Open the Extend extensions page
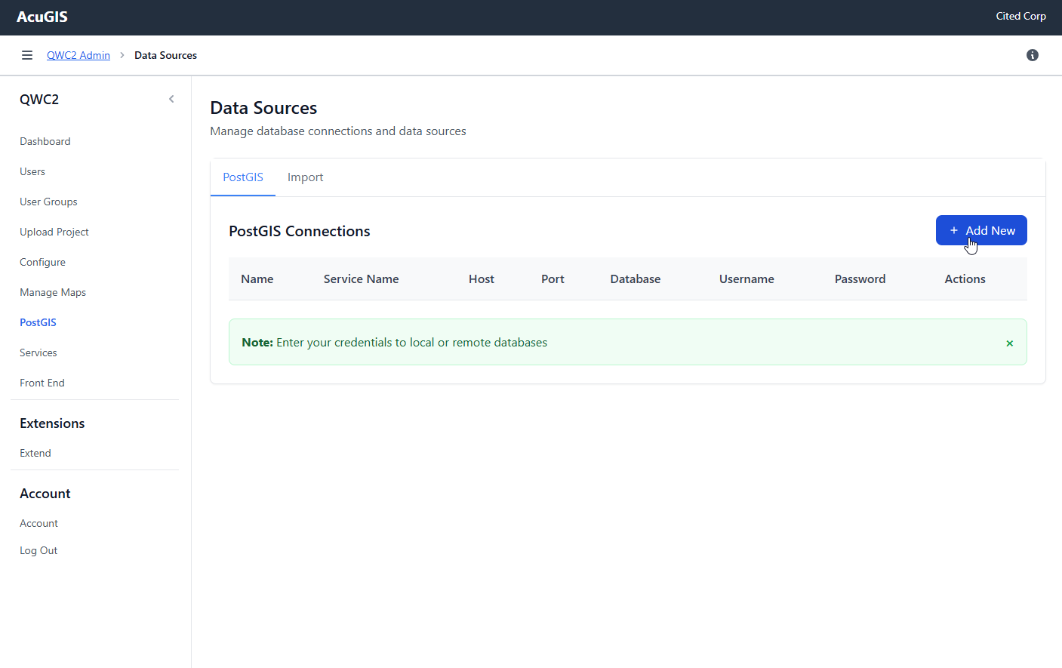1062x668 pixels. tap(35, 453)
